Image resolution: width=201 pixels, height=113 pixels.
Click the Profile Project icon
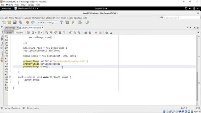tap(87, 22)
